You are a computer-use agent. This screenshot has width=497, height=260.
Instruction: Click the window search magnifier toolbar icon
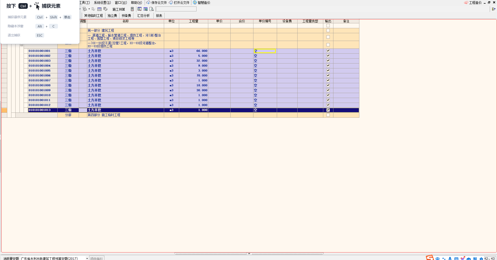click(139, 9)
